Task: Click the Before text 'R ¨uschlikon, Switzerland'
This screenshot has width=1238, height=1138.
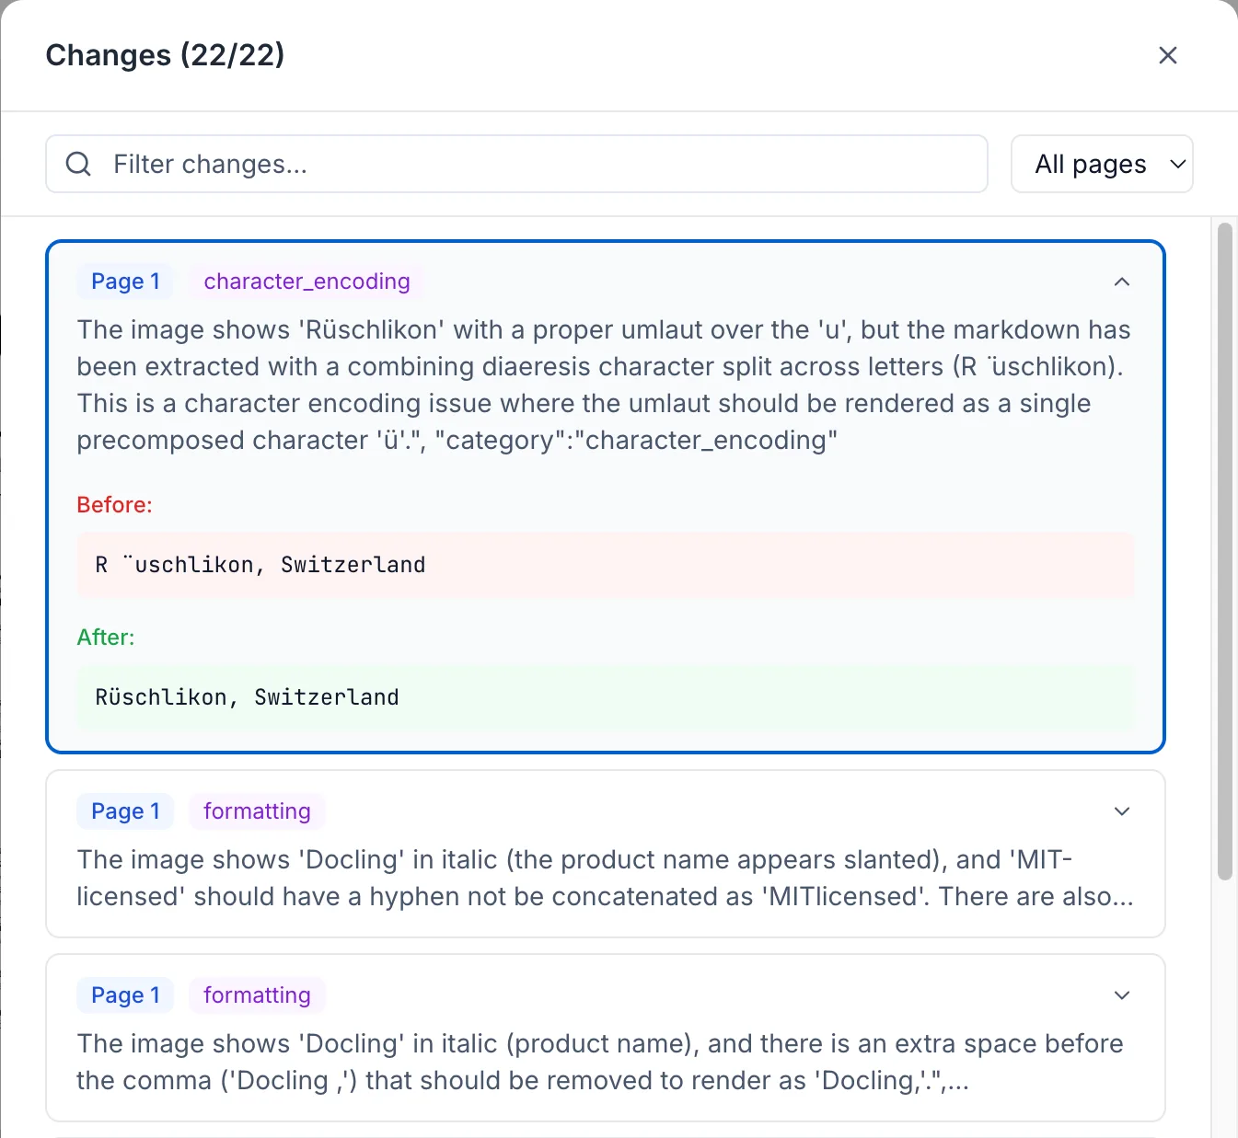Action: point(260,565)
